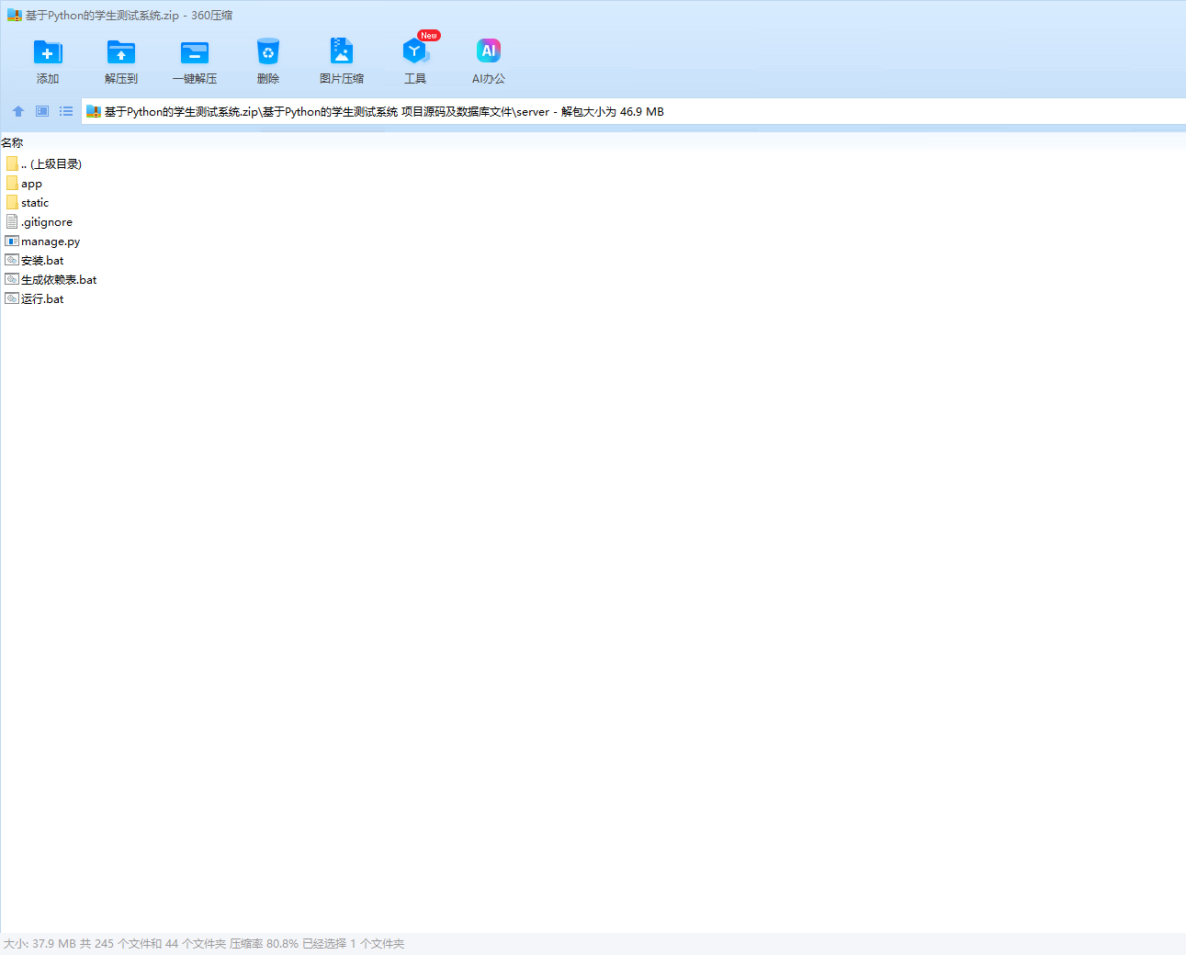
Task: Select the 'static' folder name
Action: click(35, 203)
